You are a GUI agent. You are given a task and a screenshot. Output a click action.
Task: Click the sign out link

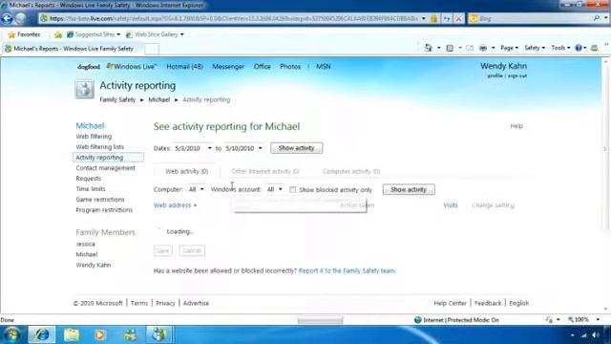point(517,76)
